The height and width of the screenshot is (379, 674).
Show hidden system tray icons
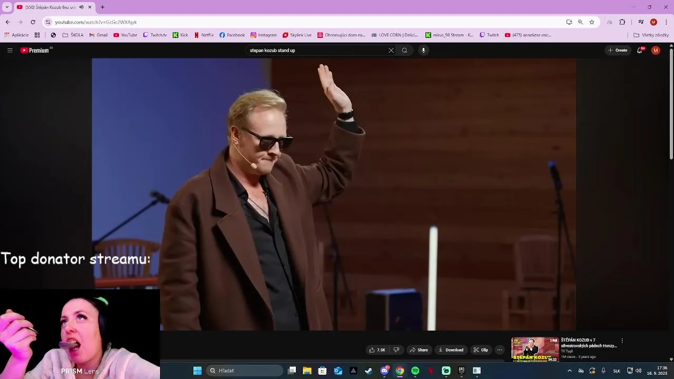click(569, 371)
